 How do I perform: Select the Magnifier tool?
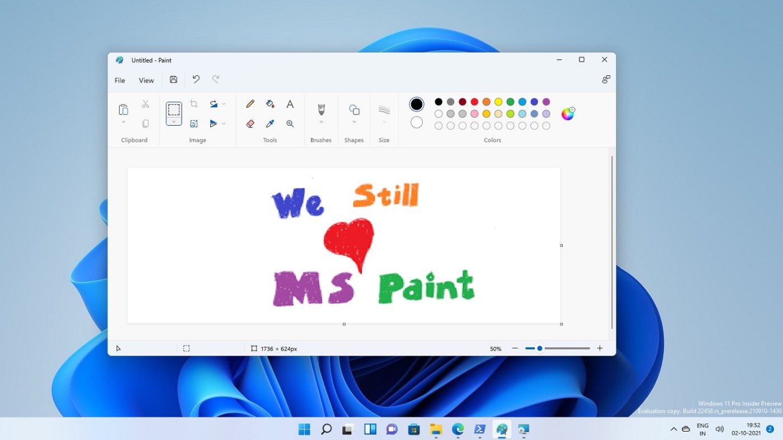[290, 123]
